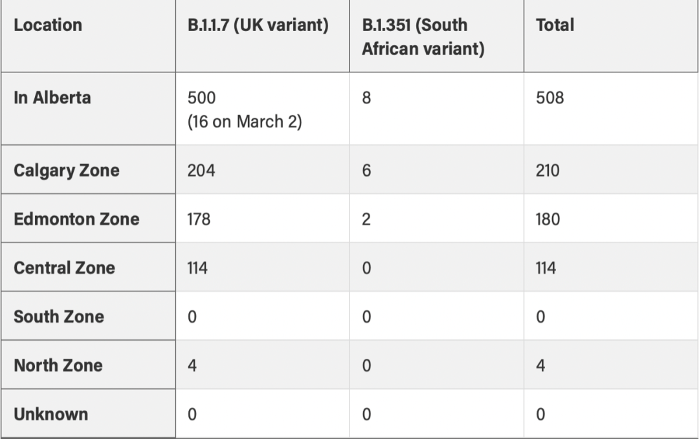Viewport: 699px width, 439px height.
Task: Select the North Zone total value 4
Action: click(540, 365)
